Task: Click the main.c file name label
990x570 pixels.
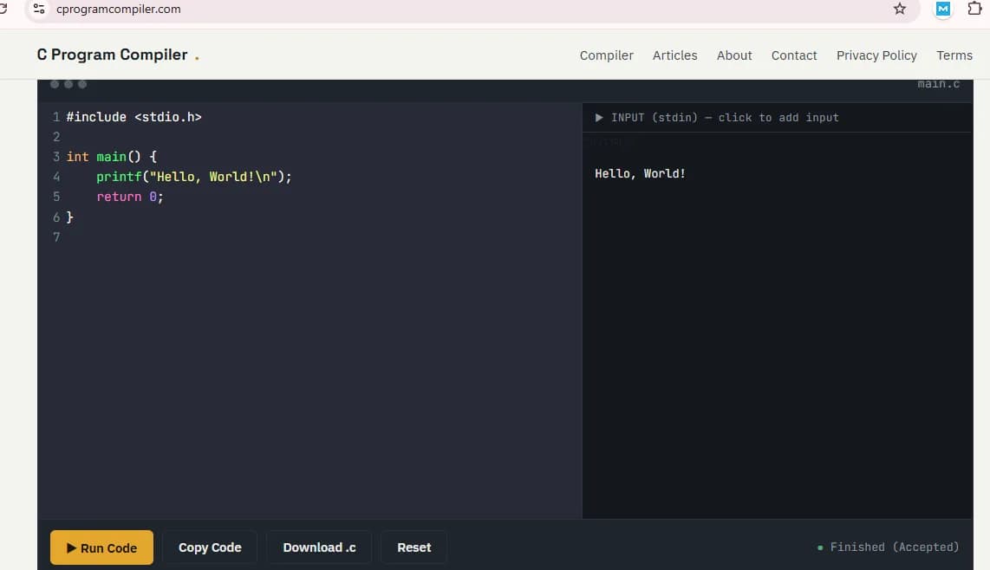Action: pyautogui.click(x=938, y=84)
